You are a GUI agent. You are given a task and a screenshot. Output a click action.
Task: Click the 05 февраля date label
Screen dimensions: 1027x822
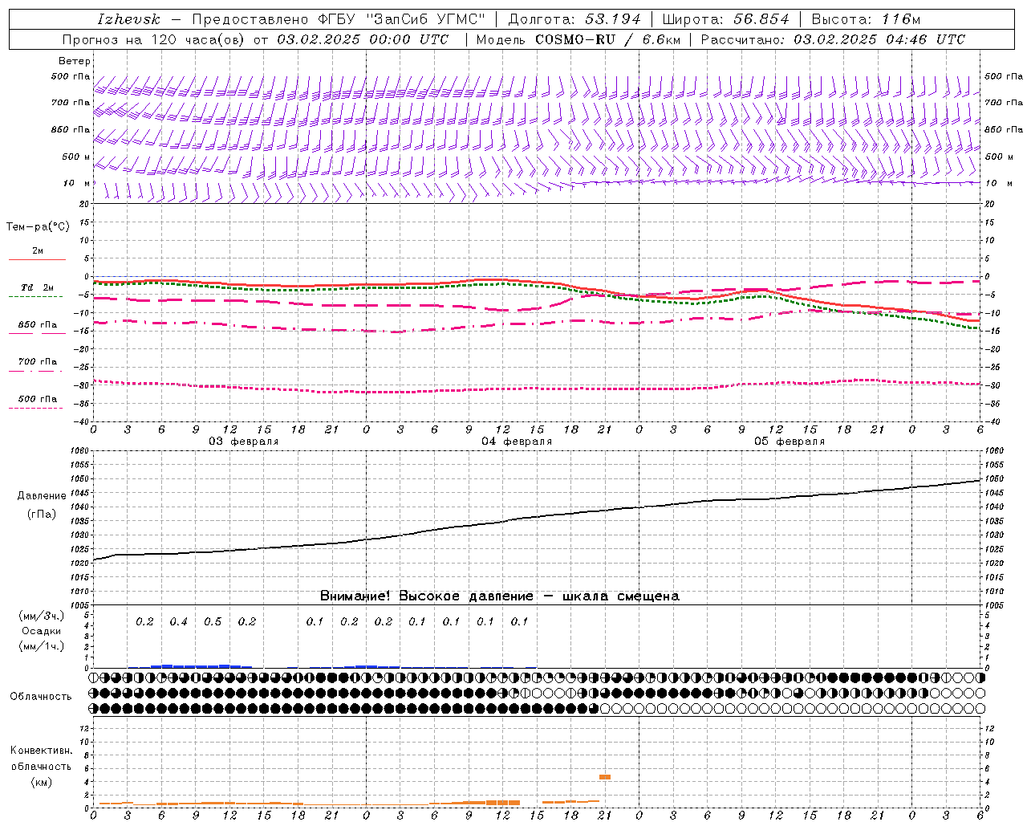790,442
